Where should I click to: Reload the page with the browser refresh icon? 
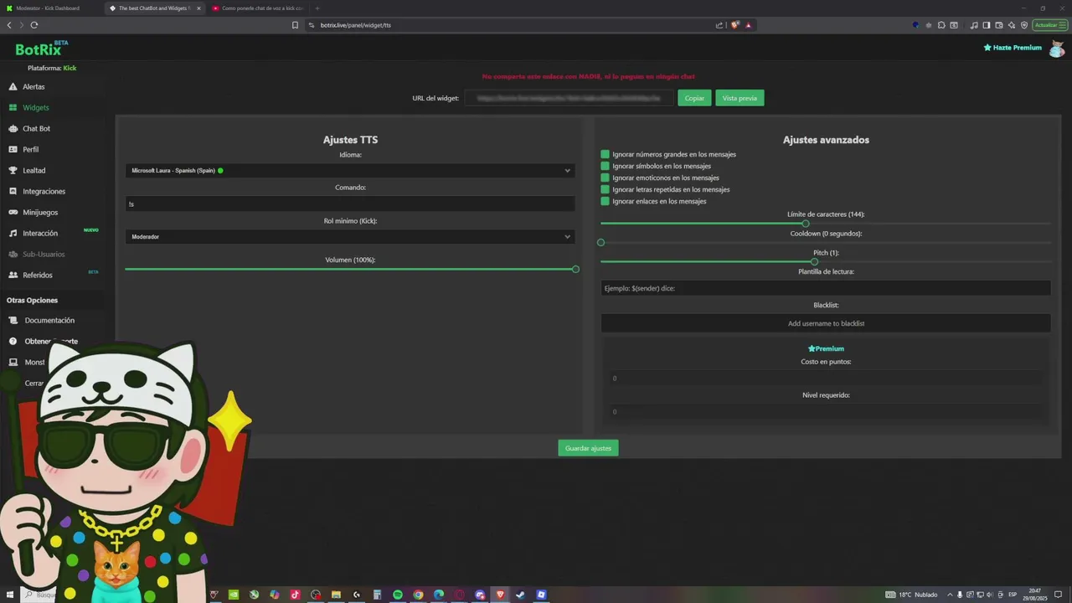33,25
